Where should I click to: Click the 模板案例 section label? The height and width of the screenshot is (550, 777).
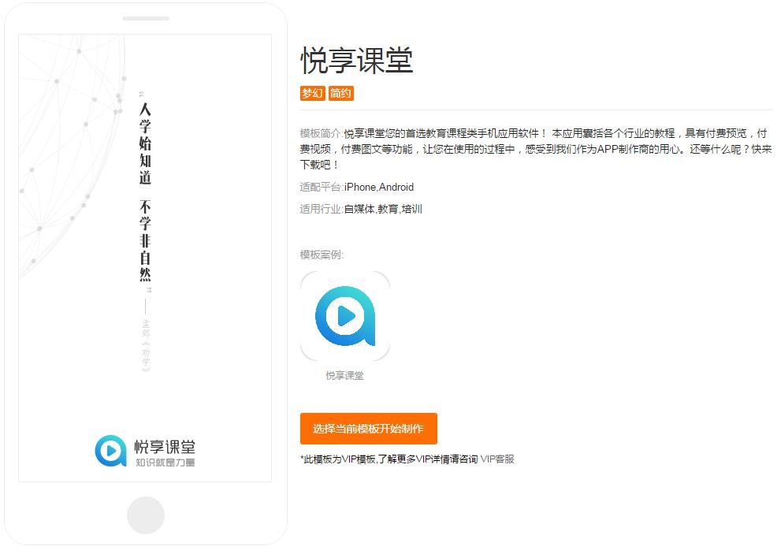click(322, 255)
